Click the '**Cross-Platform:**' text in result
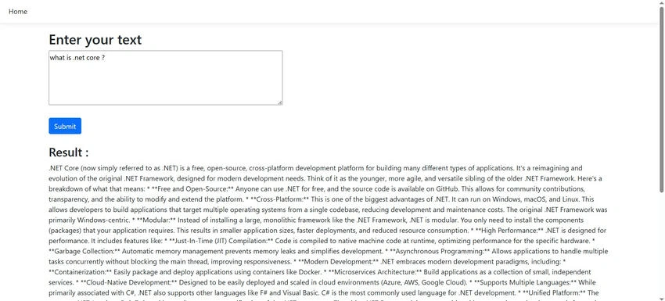Screen dimensions: 665x301 pos(279,199)
